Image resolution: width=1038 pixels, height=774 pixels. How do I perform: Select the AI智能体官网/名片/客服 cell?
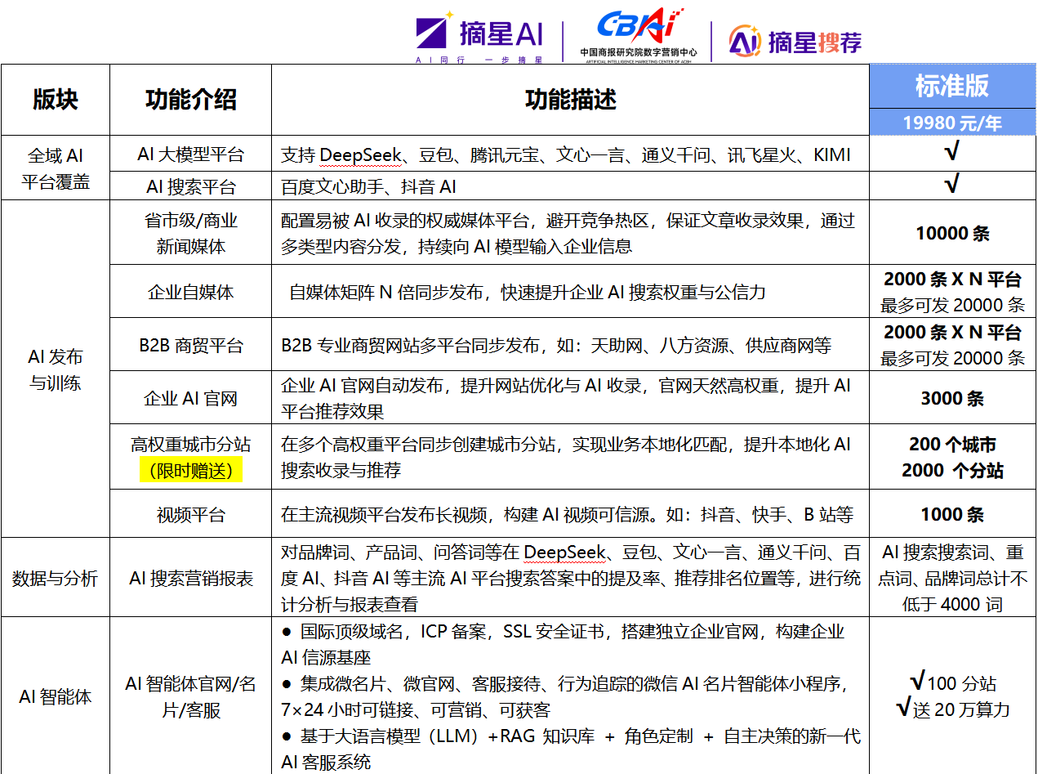pyautogui.click(x=190, y=697)
